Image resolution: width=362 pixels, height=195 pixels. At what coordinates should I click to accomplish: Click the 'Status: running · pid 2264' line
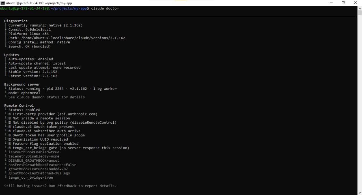62,89
